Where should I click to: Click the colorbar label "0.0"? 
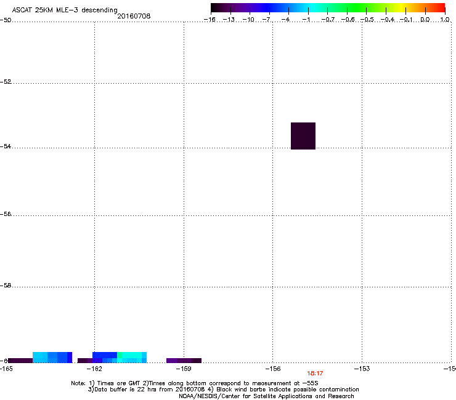coord(425,20)
